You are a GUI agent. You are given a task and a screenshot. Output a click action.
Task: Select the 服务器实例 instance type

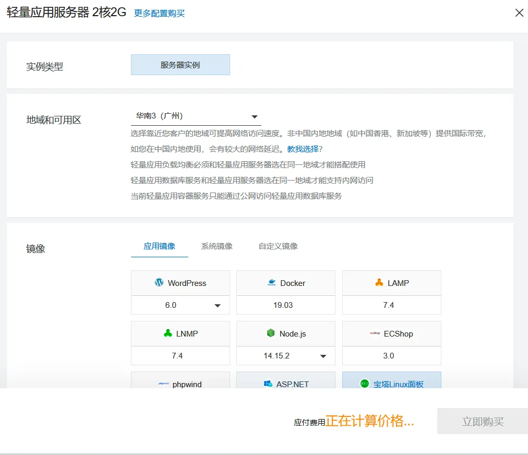point(180,65)
